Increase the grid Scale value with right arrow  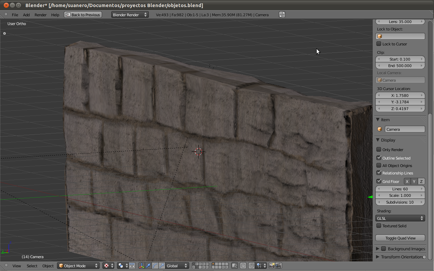coord(422,195)
